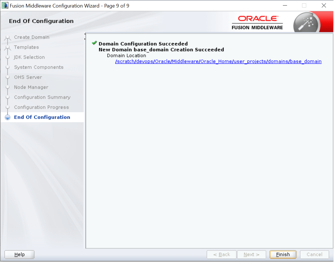Click 'New Domain base_domain Creation Succeeded' text
Screen dimensions: 334x273
point(161,50)
